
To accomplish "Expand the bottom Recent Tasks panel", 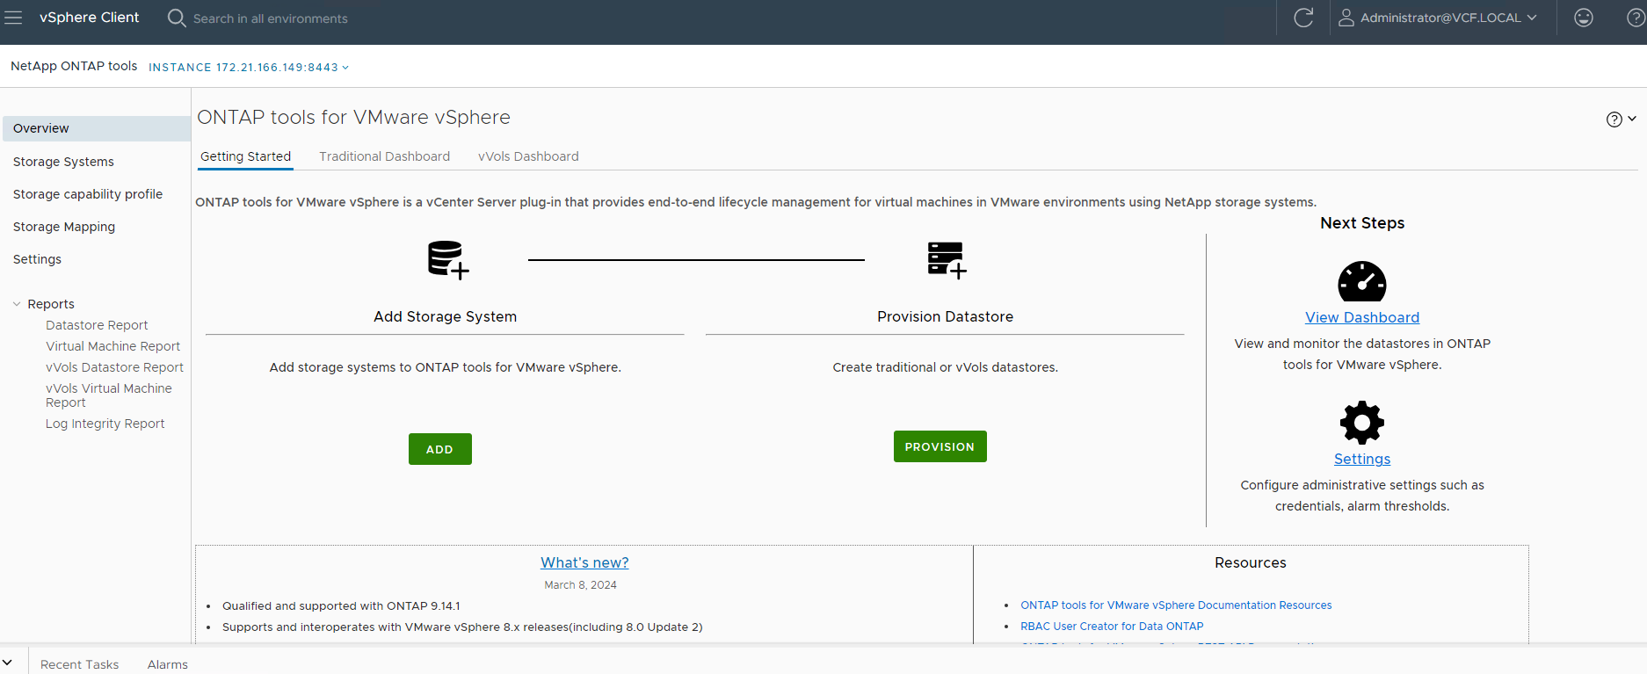I will tap(8, 663).
